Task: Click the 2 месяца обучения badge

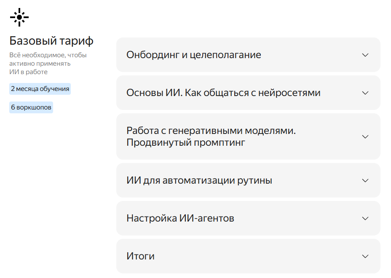Action: [x=40, y=89]
